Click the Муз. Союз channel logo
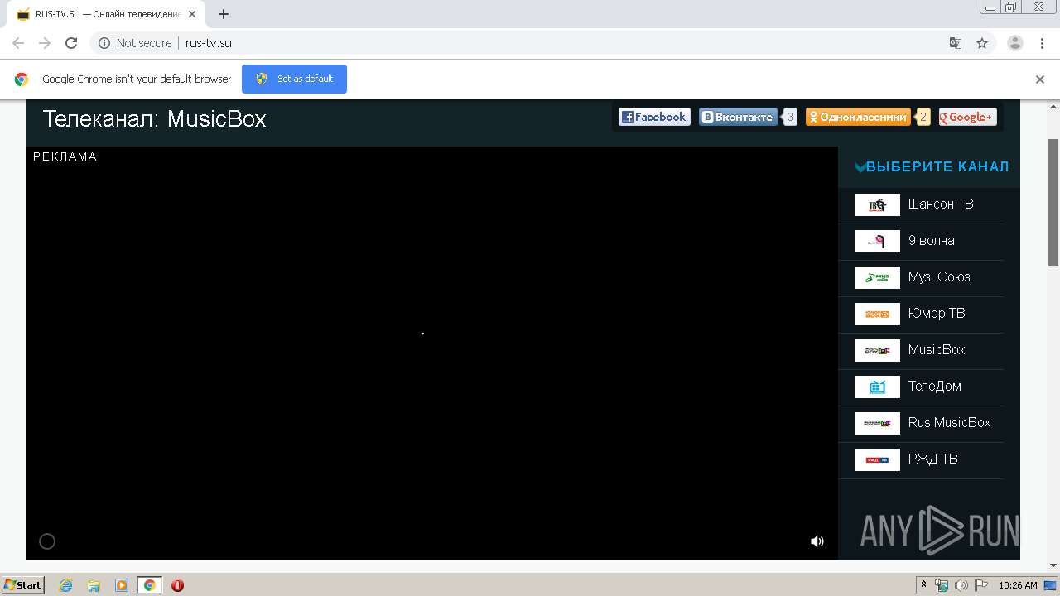The width and height of the screenshot is (1060, 596). 877,277
